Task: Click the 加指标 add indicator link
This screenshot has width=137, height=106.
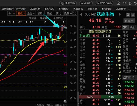Action: click(49, 105)
